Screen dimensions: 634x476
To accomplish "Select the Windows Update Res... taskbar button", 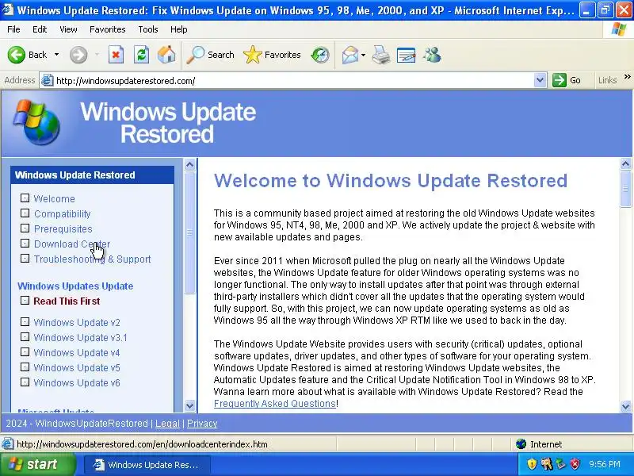I will 147,464.
